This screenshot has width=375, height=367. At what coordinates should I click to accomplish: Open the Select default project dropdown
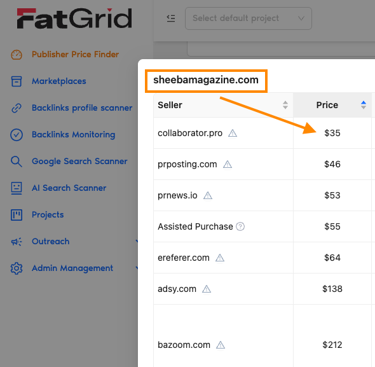tap(249, 18)
